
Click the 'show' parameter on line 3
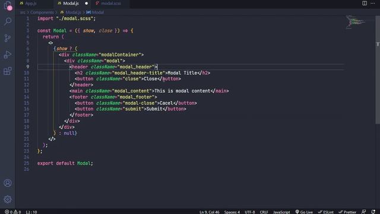[x=88, y=31]
